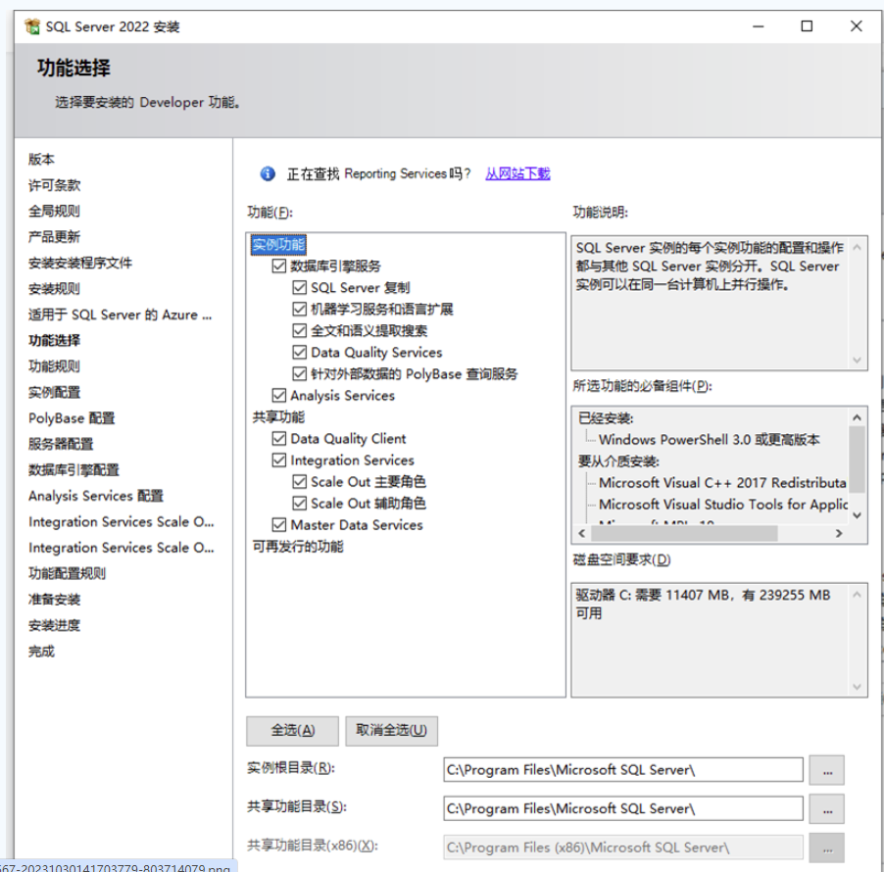Select 准备安装 step in sidebar

[55, 600]
